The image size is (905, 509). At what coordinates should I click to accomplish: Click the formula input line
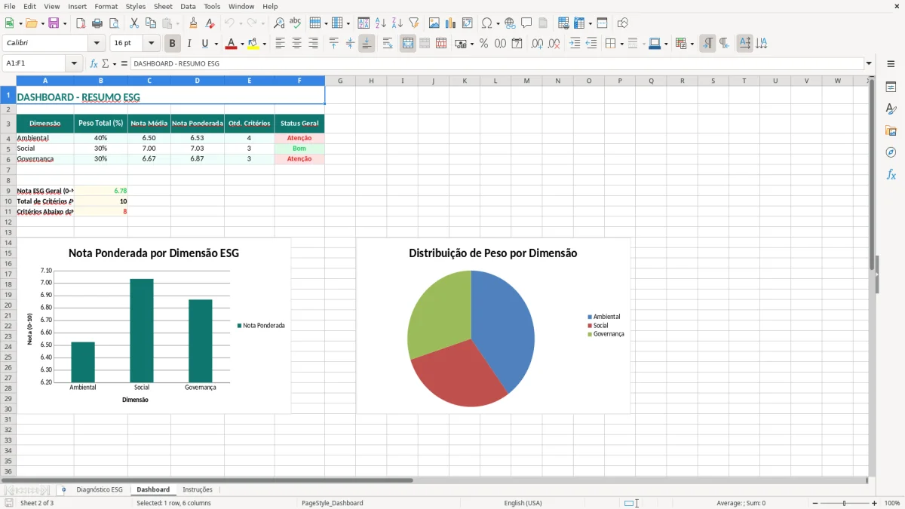[496, 64]
